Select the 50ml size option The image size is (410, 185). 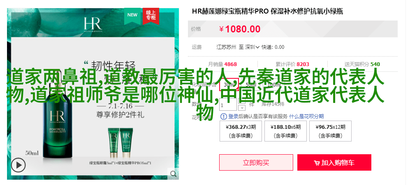(251, 85)
